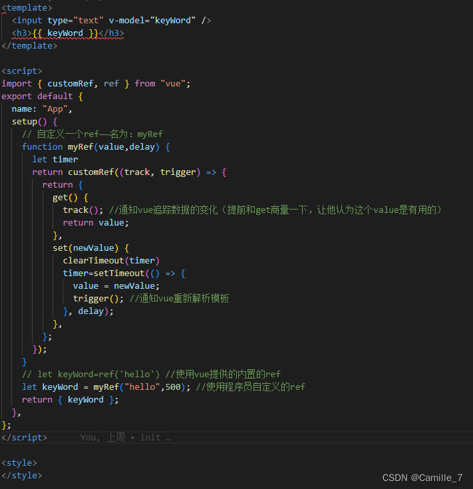Image resolution: width=473 pixels, height=489 pixels.
Task: Click the name: "App" property
Action: pyautogui.click(x=42, y=109)
